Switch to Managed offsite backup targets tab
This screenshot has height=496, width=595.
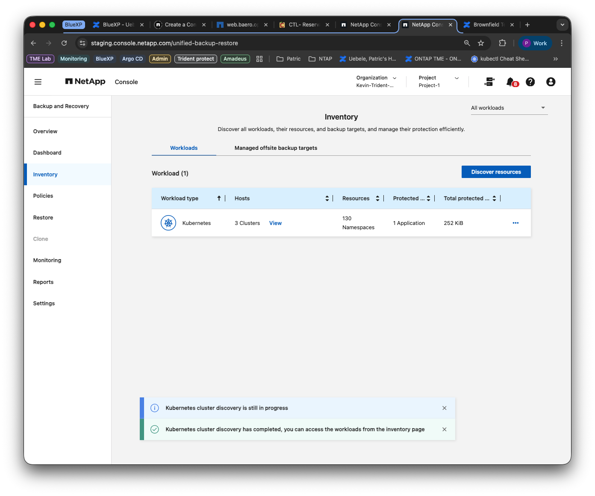[x=276, y=148]
